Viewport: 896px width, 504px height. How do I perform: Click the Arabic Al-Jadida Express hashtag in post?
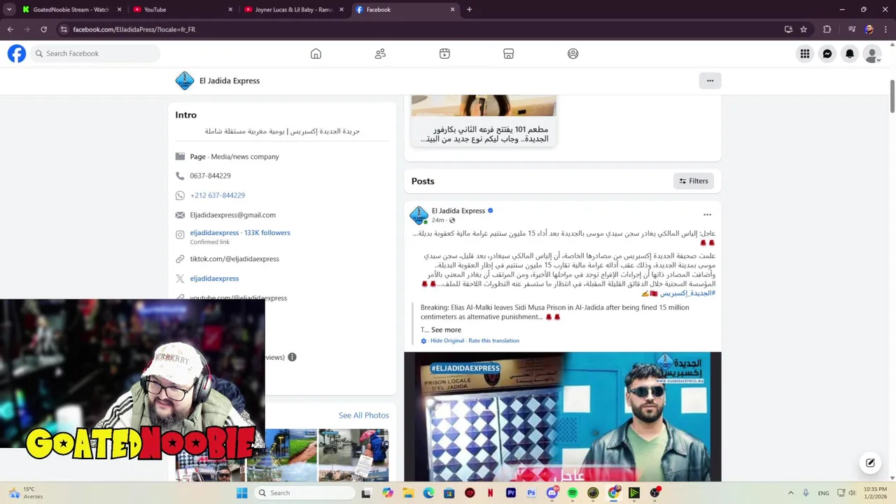[687, 293]
